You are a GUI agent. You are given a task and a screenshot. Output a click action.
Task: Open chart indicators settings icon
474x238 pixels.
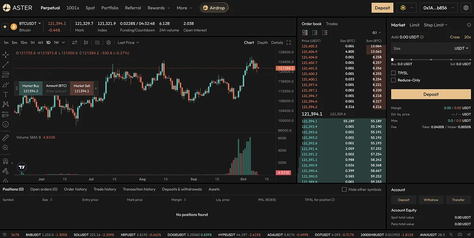74,42
